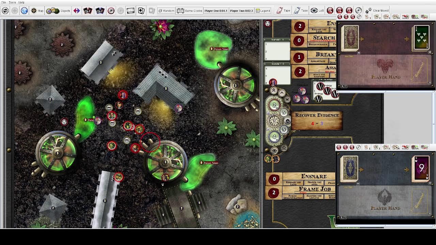Click the red card pair toolbar icon
Image resolution: width=436 pixels, height=245 pixels.
pos(88,11)
